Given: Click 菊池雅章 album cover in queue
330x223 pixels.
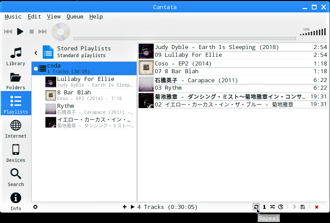Looking at the screenshot, I should tap(146, 100).
